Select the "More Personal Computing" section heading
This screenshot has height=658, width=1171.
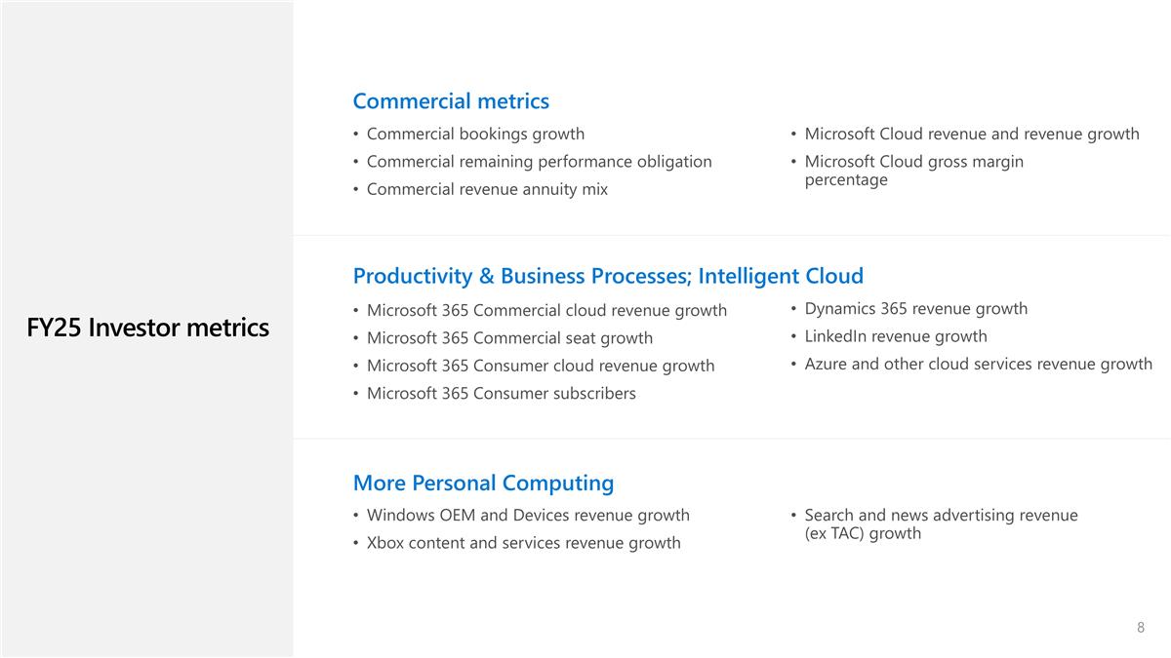pos(483,484)
